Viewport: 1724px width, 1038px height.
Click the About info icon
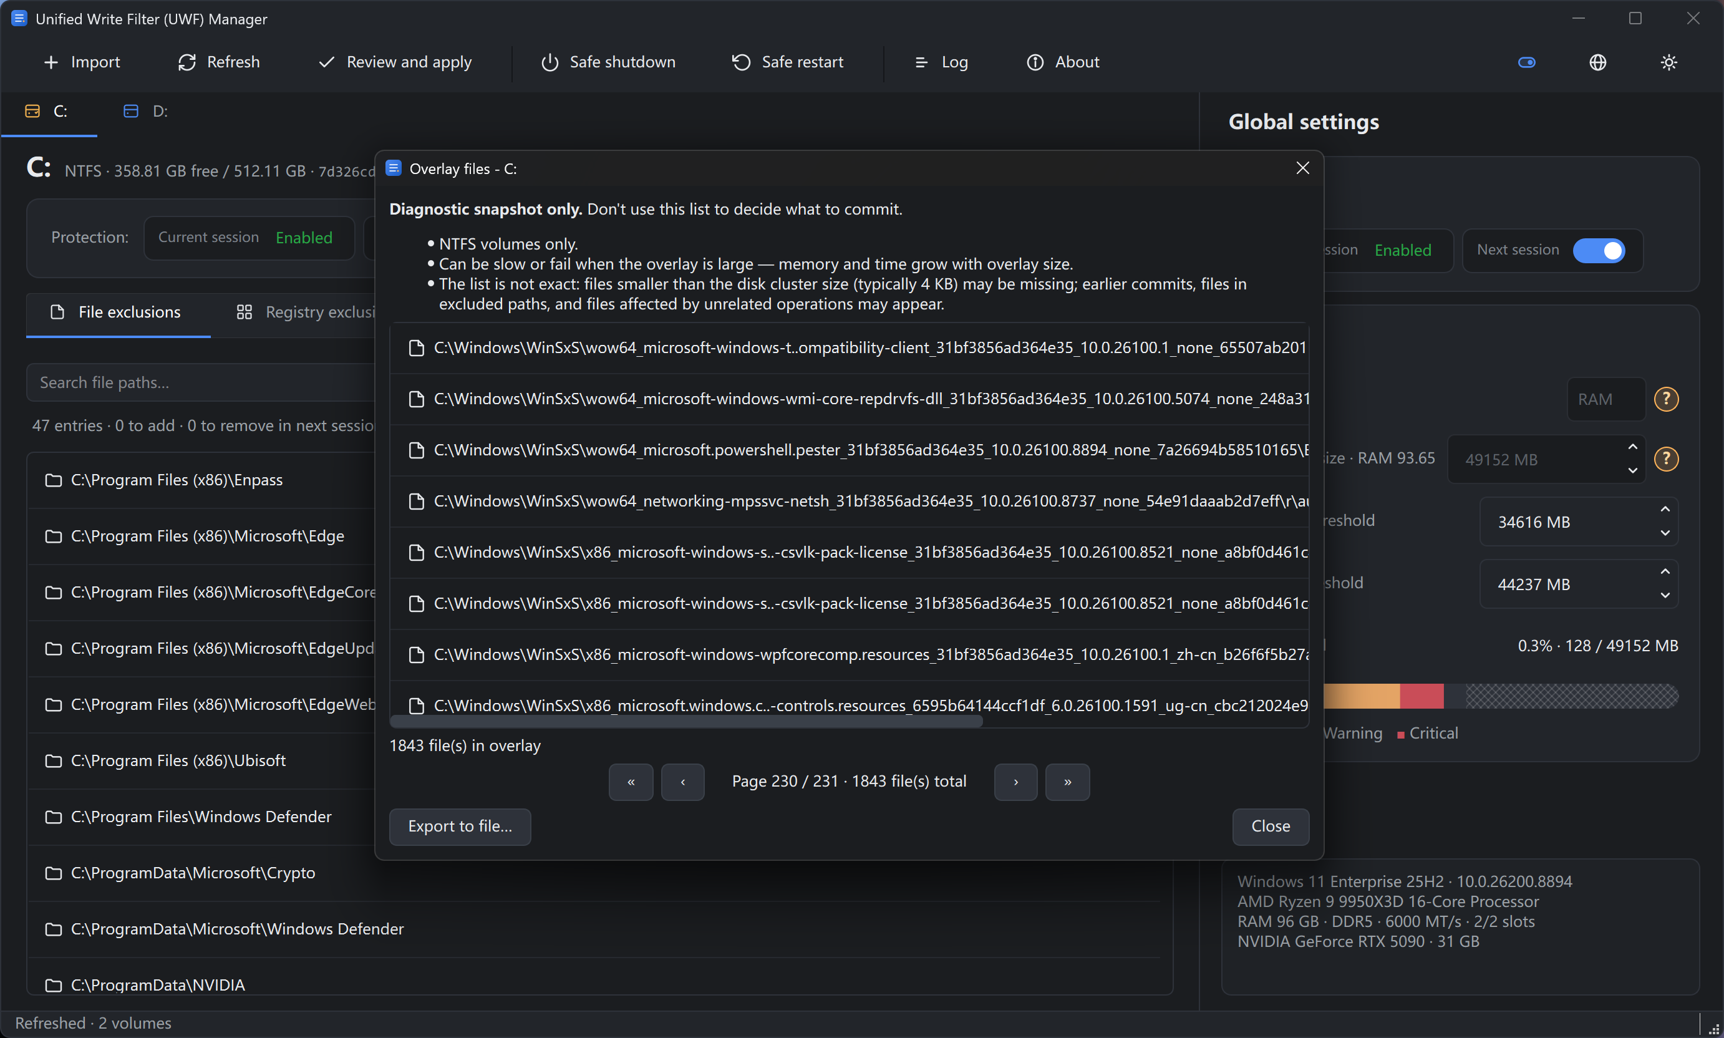[1034, 62]
